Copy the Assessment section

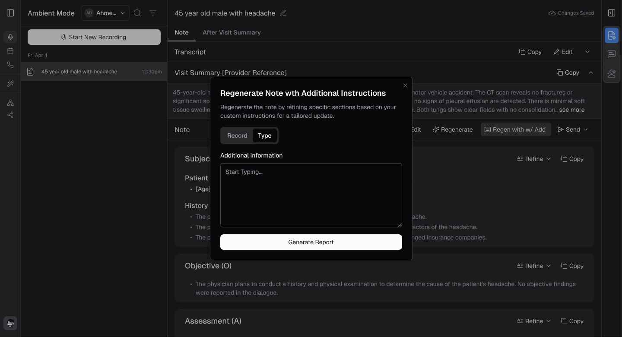pyautogui.click(x=572, y=321)
